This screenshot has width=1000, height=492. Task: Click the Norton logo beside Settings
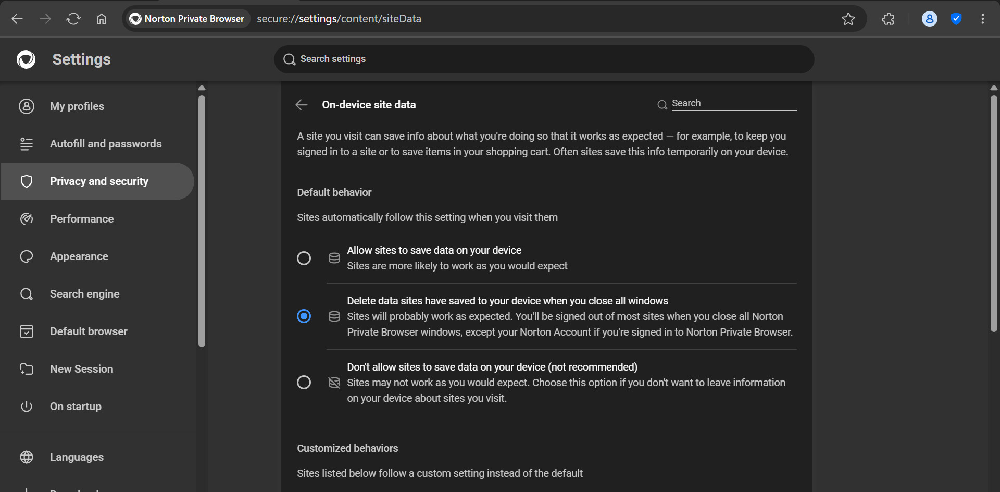click(x=26, y=59)
